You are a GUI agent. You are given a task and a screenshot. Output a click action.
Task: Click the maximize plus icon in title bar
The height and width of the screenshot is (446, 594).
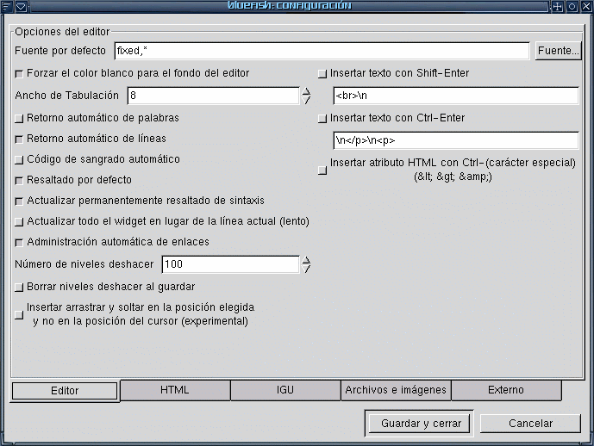pyautogui.click(x=558, y=6)
